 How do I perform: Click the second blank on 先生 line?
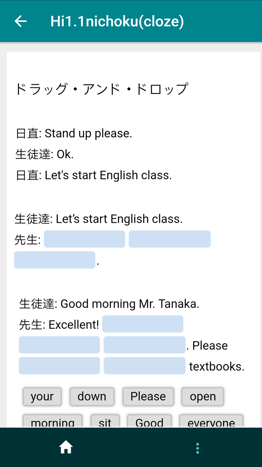(x=170, y=239)
